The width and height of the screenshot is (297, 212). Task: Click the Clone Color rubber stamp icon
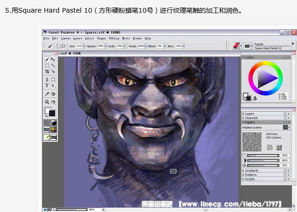tap(255, 99)
